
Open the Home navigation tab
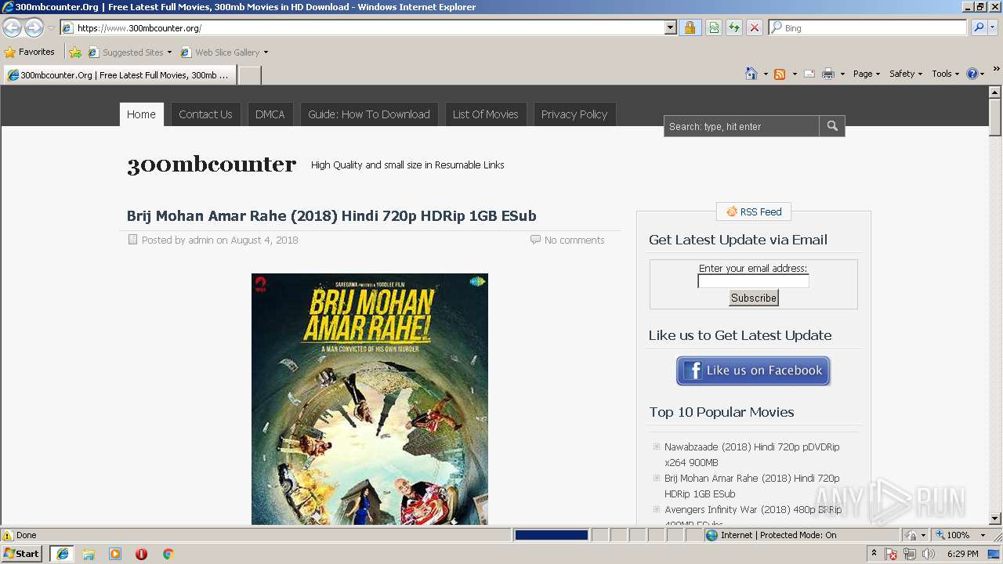click(x=141, y=114)
